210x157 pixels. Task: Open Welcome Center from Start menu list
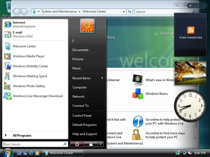(35, 46)
